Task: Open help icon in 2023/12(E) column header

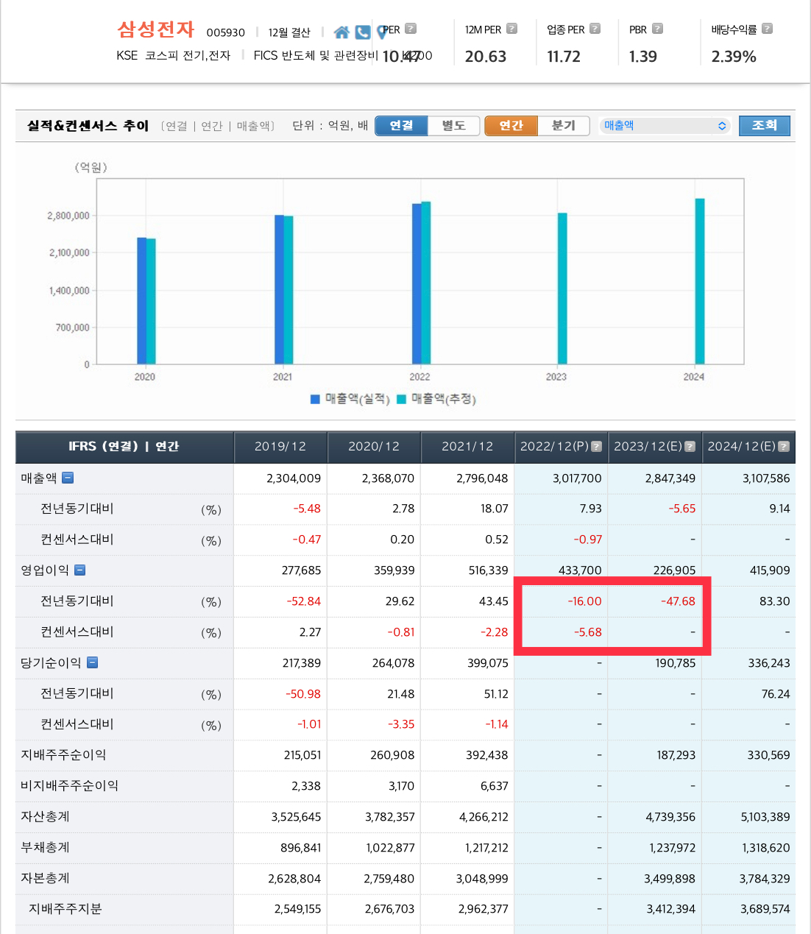Action: tap(690, 446)
